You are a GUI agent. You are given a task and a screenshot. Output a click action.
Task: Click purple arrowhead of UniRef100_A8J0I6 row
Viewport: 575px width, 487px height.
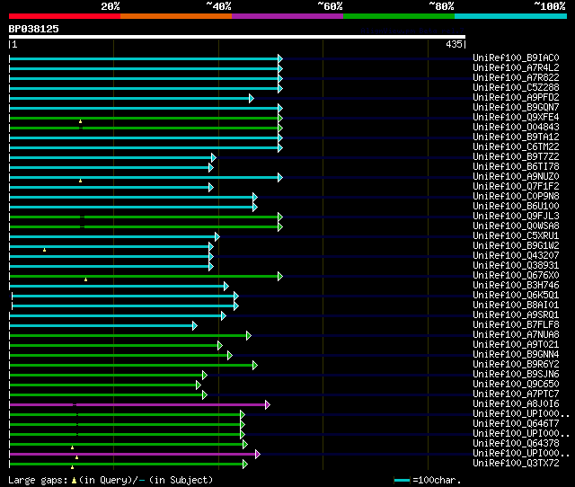268,405
